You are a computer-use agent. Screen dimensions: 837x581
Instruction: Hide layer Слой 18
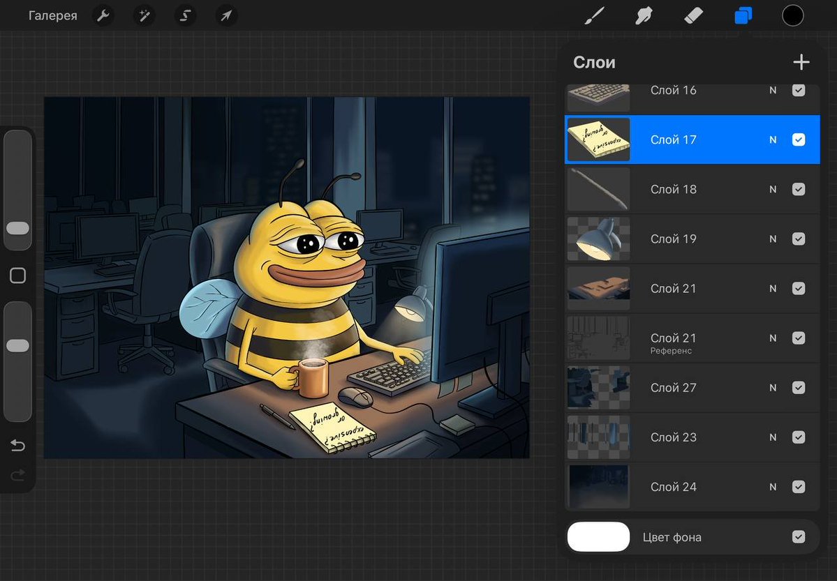(x=799, y=190)
